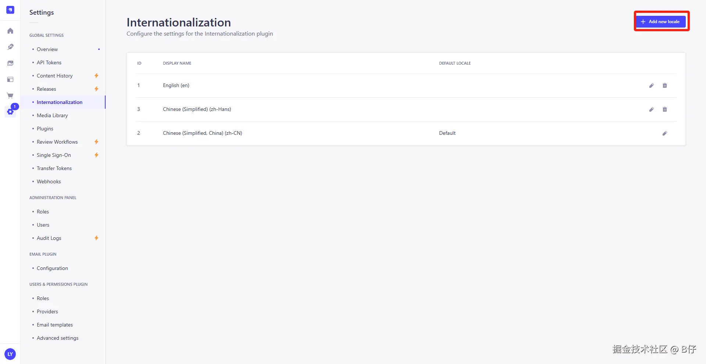Edit the default zh-CN locale
The width and height of the screenshot is (706, 364).
pyautogui.click(x=664, y=133)
